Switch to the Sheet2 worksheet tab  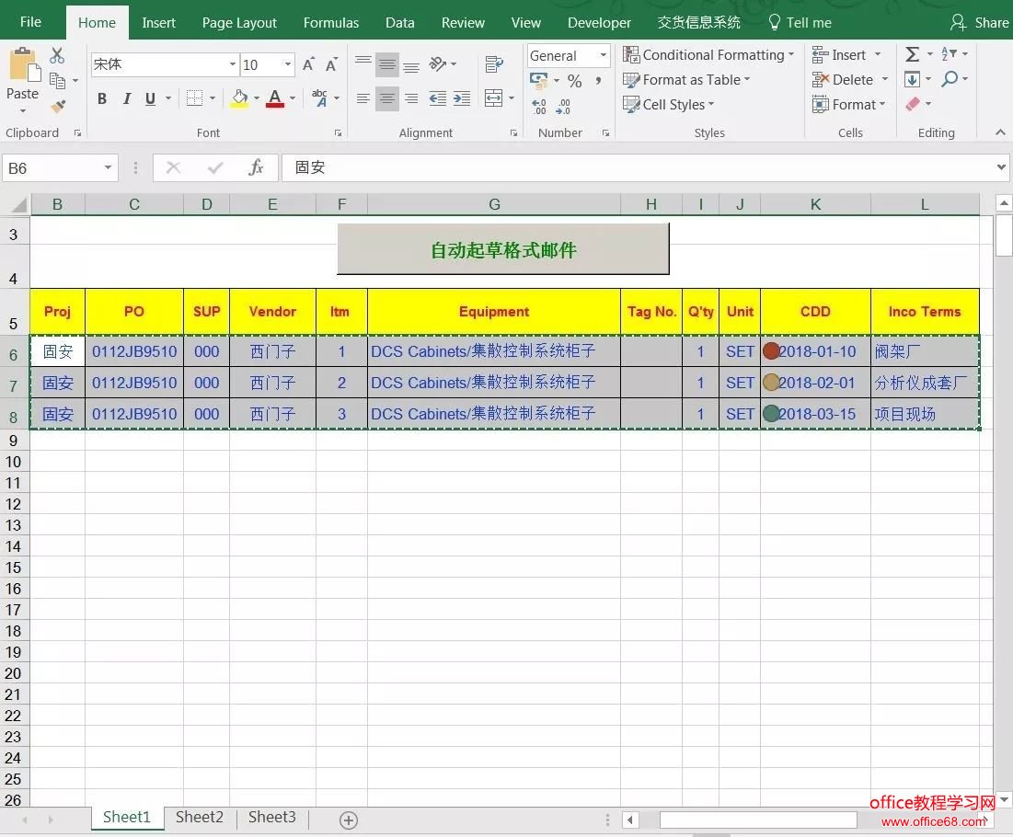pos(200,817)
